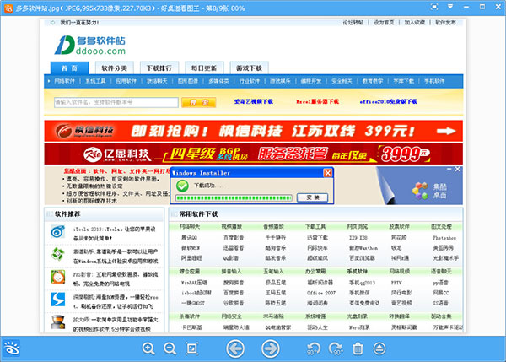Image resolution: width=506 pixels, height=362 pixels.
Task: Open 系统工具 in the blue category bar
Action: tap(95, 81)
